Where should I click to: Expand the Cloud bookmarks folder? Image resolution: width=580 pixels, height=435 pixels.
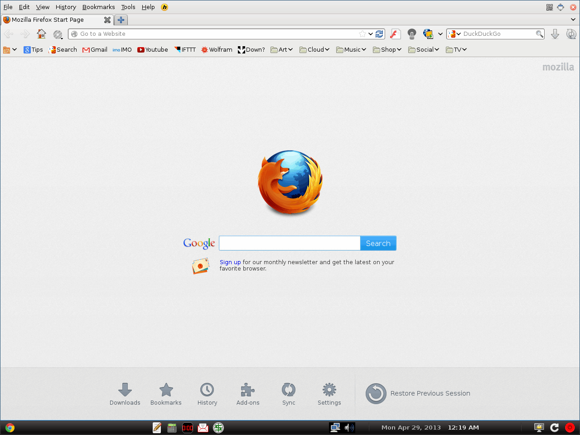click(314, 50)
